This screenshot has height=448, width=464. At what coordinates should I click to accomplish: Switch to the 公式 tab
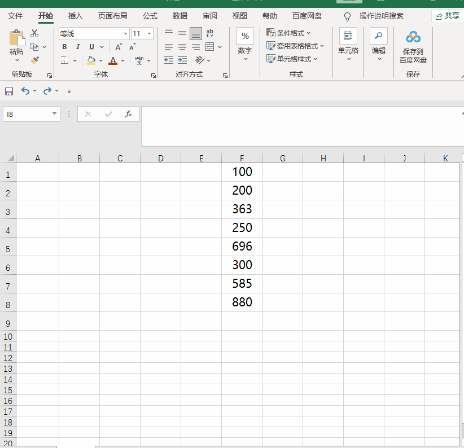tap(150, 16)
